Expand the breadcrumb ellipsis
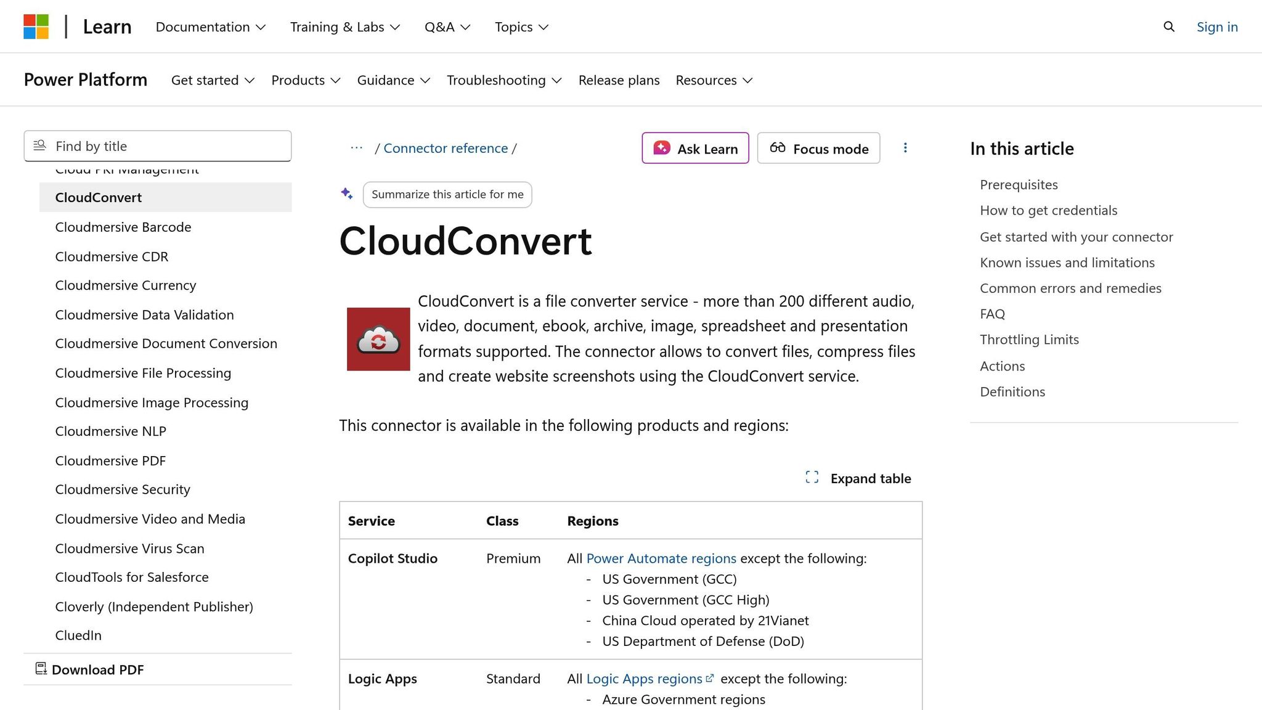This screenshot has height=710, width=1262. point(356,148)
